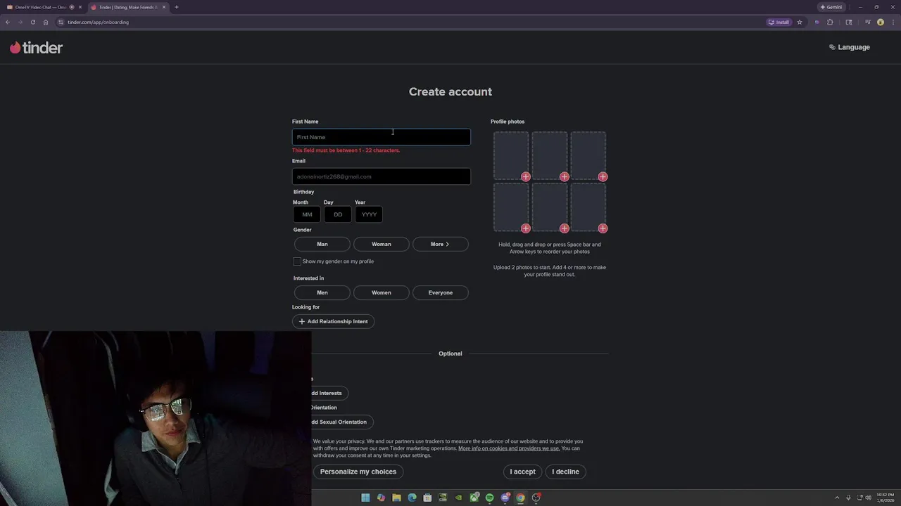
Task: Open the Windows Start menu
Action: tap(365, 498)
